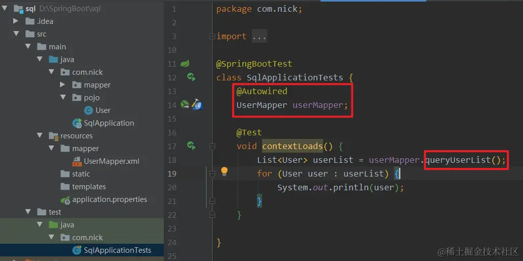Select the static folder

[81, 174]
